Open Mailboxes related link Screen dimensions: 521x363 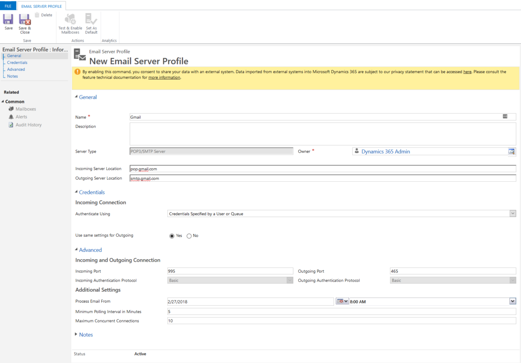[26, 109]
